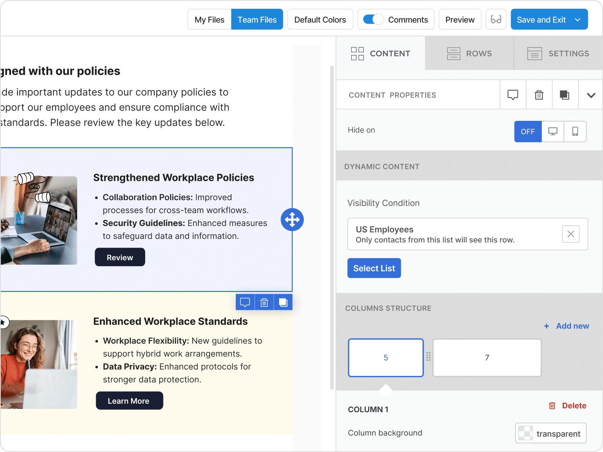Image resolution: width=603 pixels, height=452 pixels.
Task: Remove the US Employees visibility condition
Action: pyautogui.click(x=570, y=234)
